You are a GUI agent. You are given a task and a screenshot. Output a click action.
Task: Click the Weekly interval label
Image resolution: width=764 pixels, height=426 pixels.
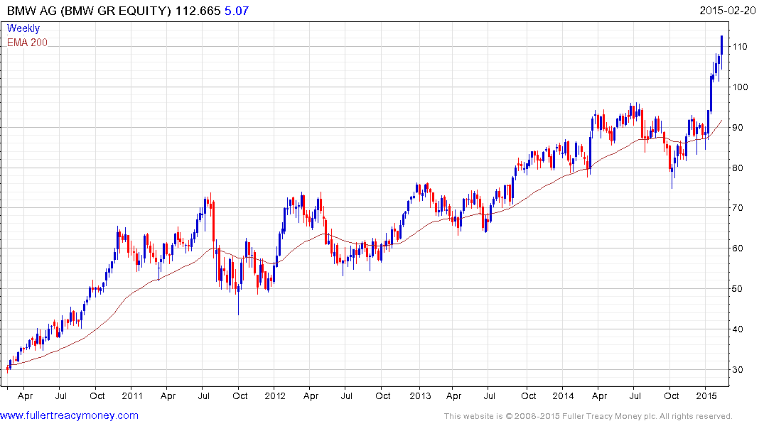click(x=23, y=28)
